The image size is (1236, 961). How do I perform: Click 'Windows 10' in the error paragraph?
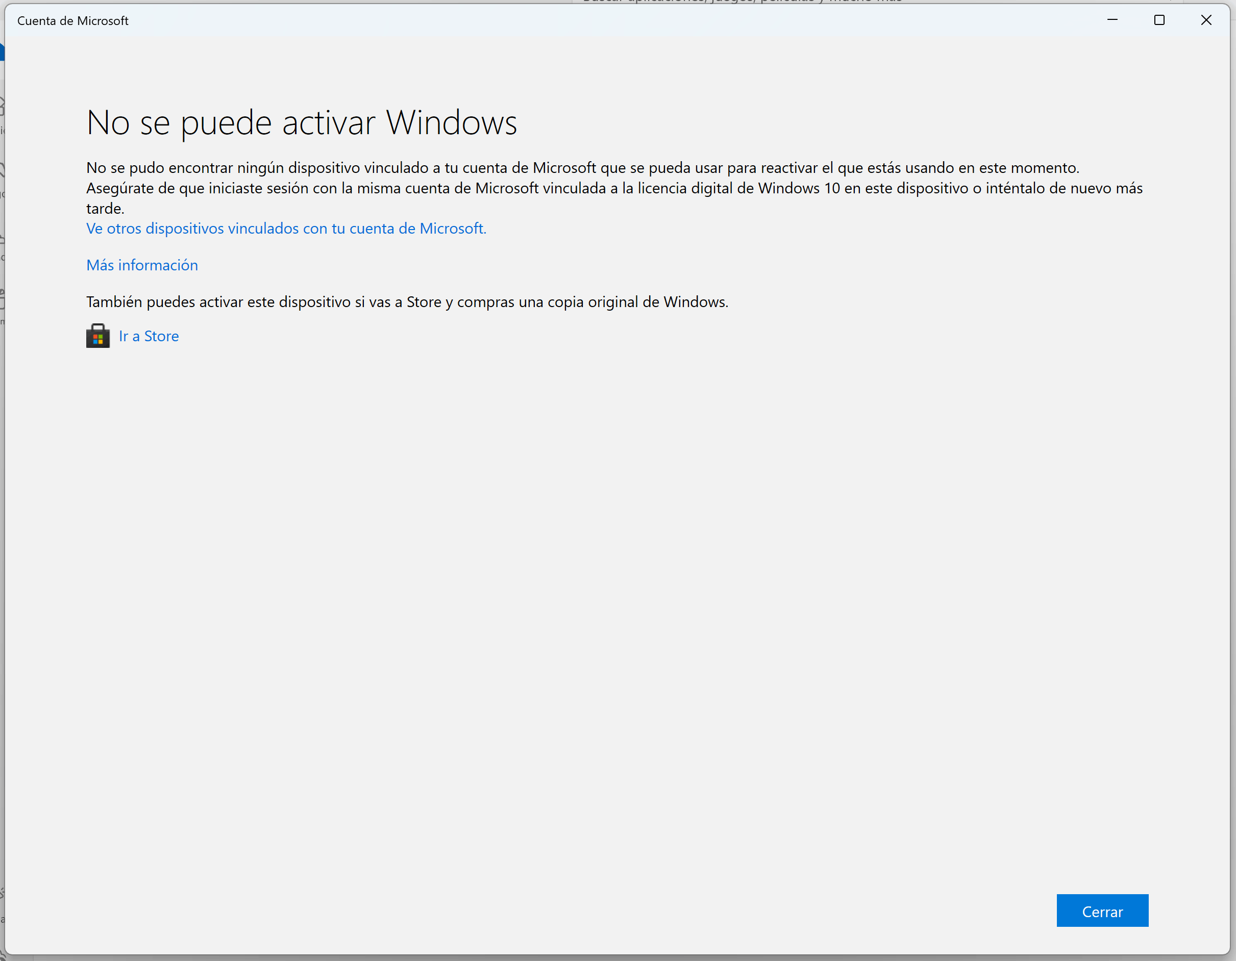point(799,188)
